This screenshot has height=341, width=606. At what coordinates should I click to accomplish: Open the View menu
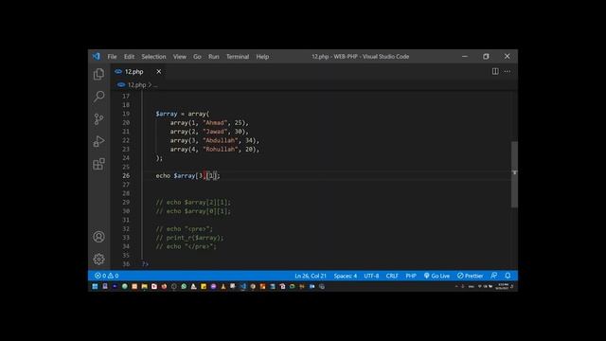179,57
